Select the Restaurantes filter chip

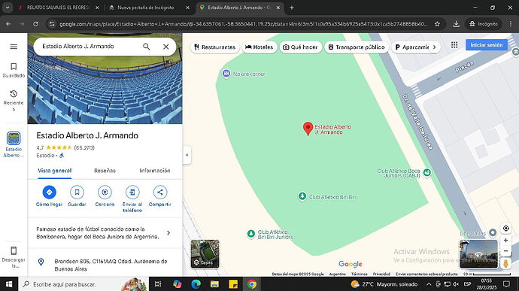click(215, 47)
